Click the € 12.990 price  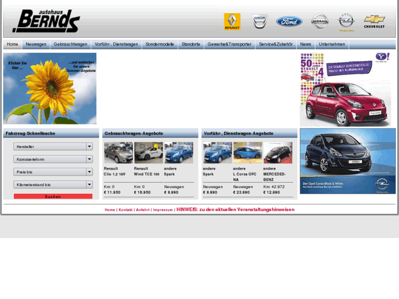[x=272, y=193]
